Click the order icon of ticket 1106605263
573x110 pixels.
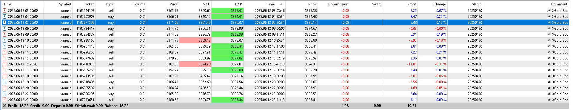click(4, 70)
